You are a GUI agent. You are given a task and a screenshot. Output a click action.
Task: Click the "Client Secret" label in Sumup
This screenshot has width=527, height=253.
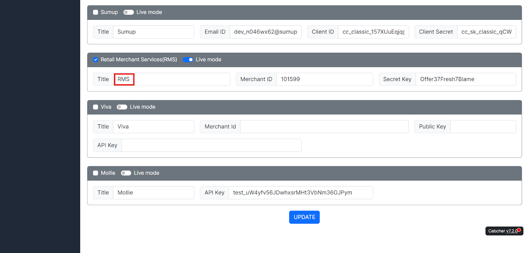tap(436, 32)
